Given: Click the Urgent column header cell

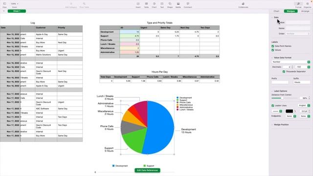Looking at the screenshot, I should [150, 28].
